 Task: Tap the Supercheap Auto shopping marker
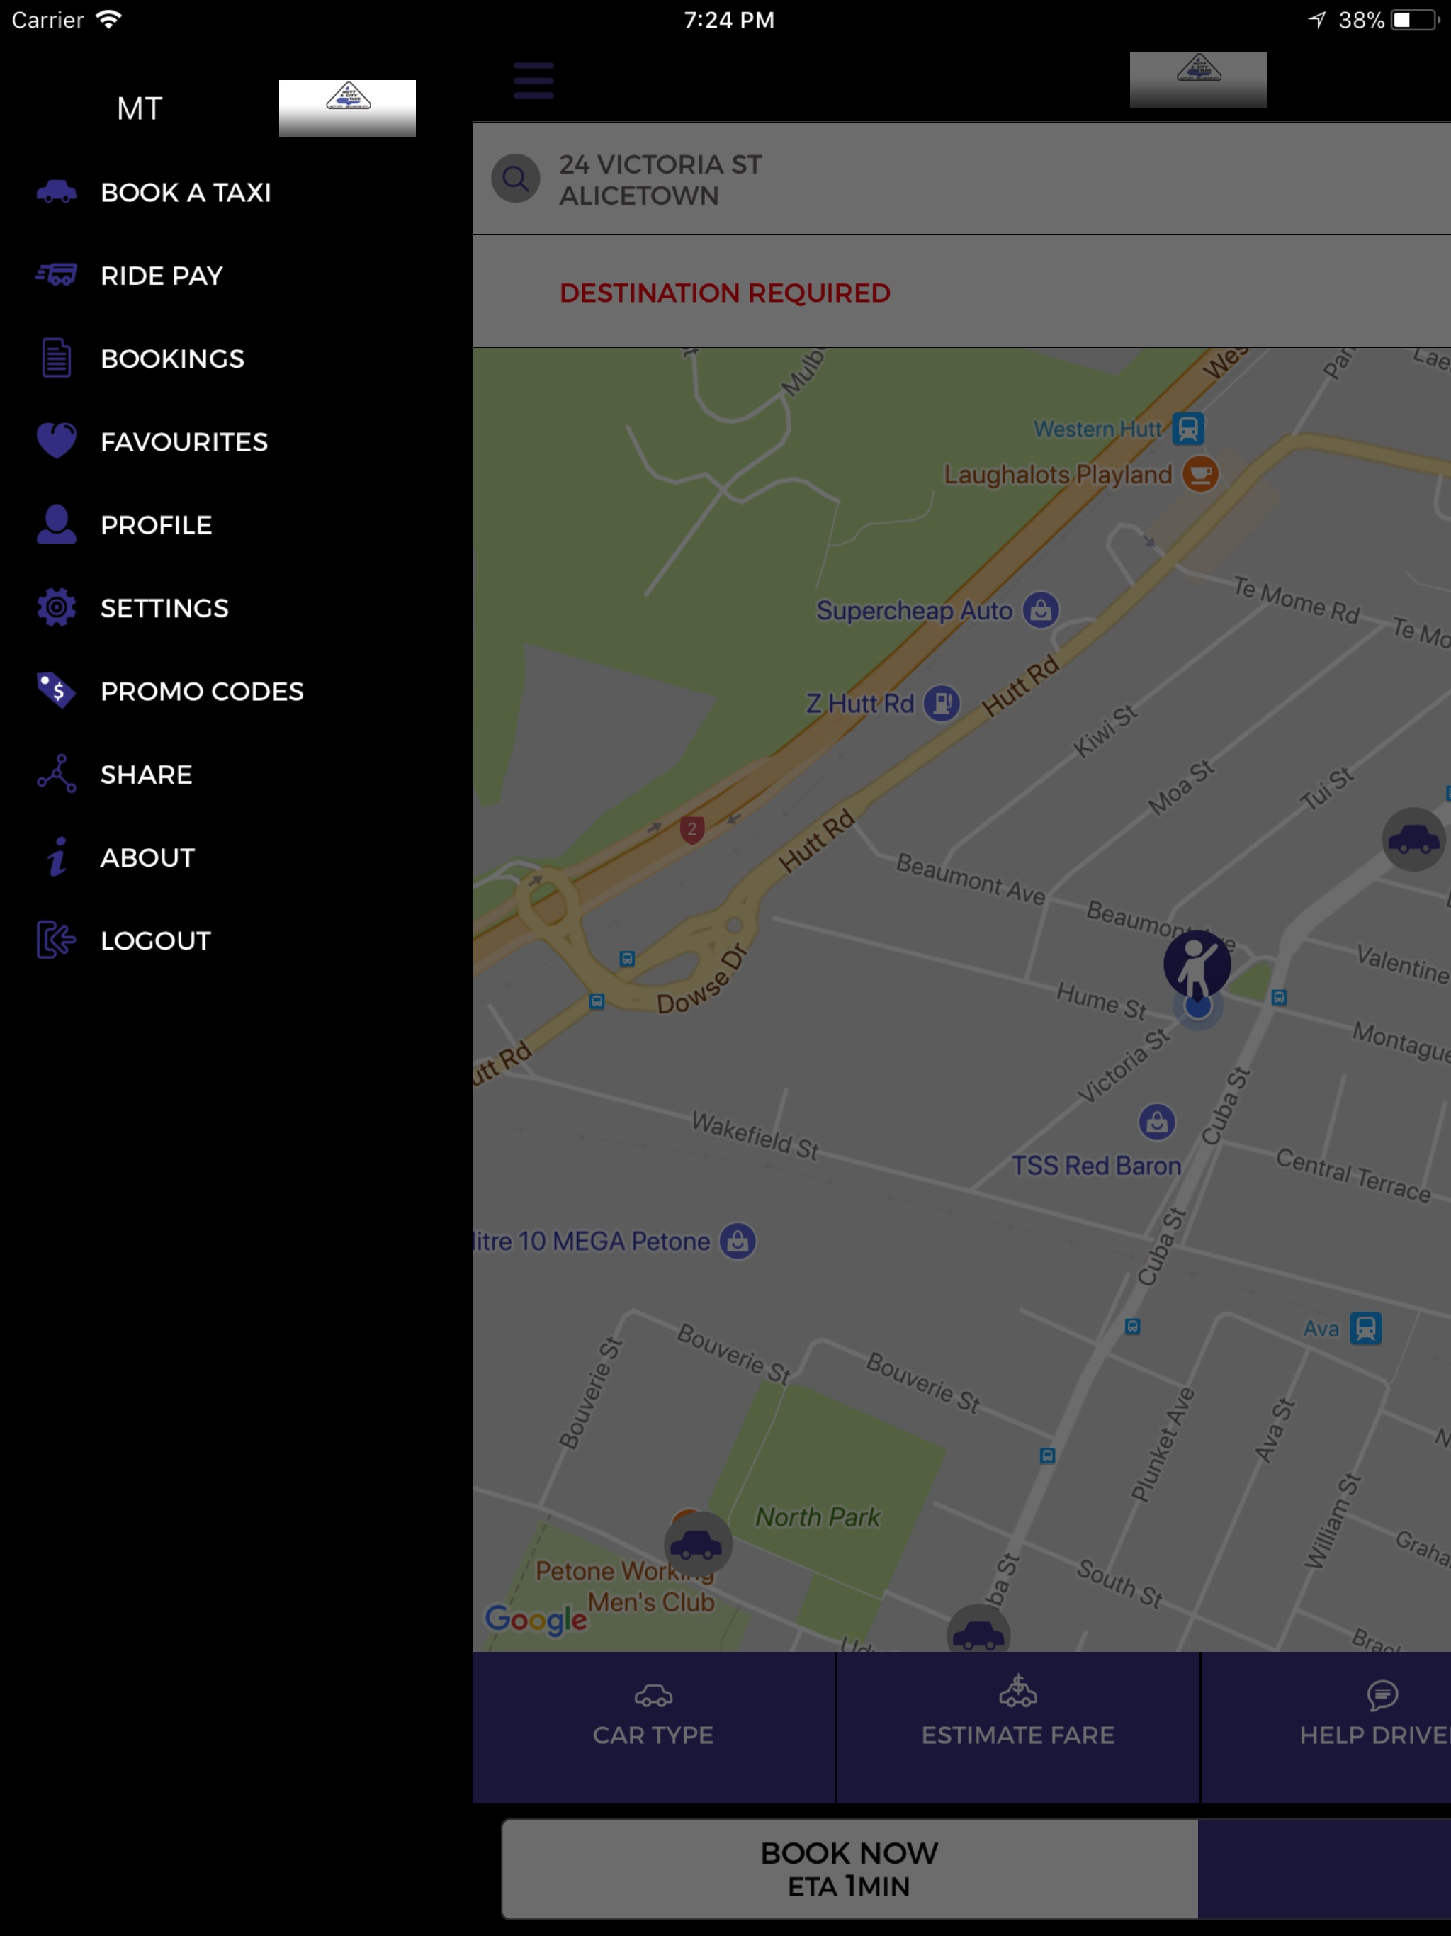pyautogui.click(x=1041, y=610)
